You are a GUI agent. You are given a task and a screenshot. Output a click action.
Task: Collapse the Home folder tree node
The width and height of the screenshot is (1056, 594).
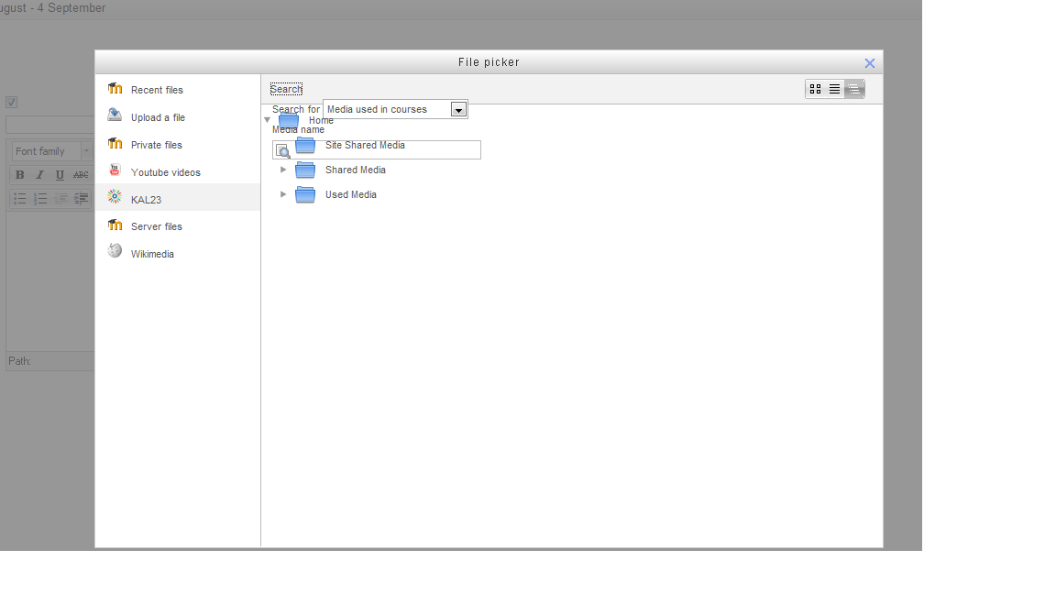click(x=268, y=120)
